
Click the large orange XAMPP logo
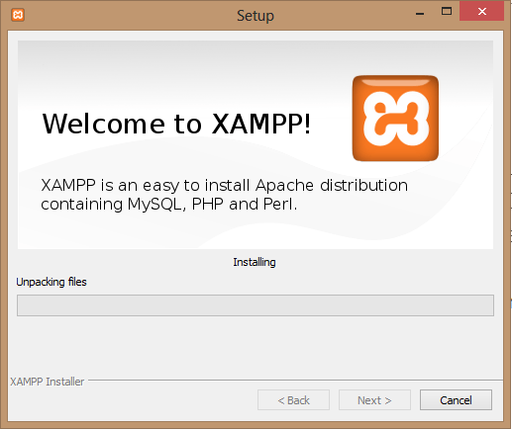pyautogui.click(x=395, y=119)
